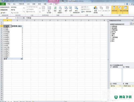Switch to the View (视图) tab
Image resolution: width=134 pixels, height=102 pixels.
45,4
